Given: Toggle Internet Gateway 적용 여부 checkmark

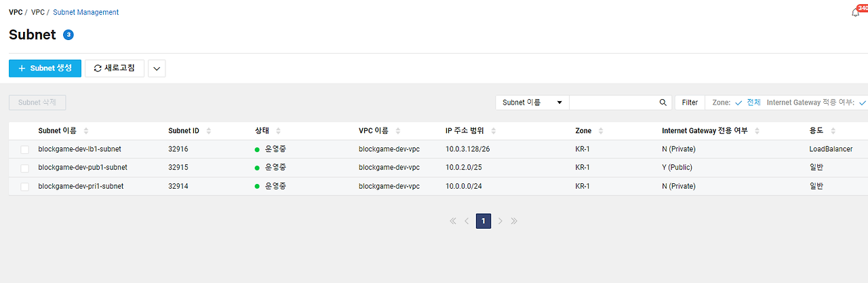Looking at the screenshot, I should 863,102.
